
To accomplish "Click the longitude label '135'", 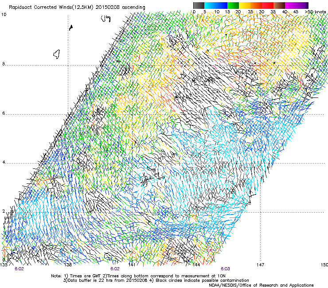I will point(4,265).
